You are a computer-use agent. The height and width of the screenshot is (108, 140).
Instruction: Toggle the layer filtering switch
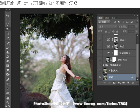tap(137, 22)
